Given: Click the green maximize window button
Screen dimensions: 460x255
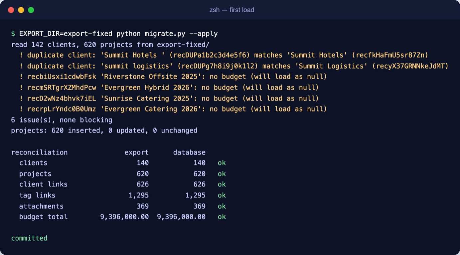Looking at the screenshot, I should click(x=31, y=10).
